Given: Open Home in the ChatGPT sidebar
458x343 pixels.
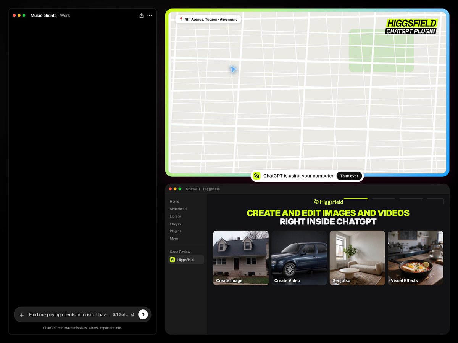Looking at the screenshot, I should tap(174, 202).
